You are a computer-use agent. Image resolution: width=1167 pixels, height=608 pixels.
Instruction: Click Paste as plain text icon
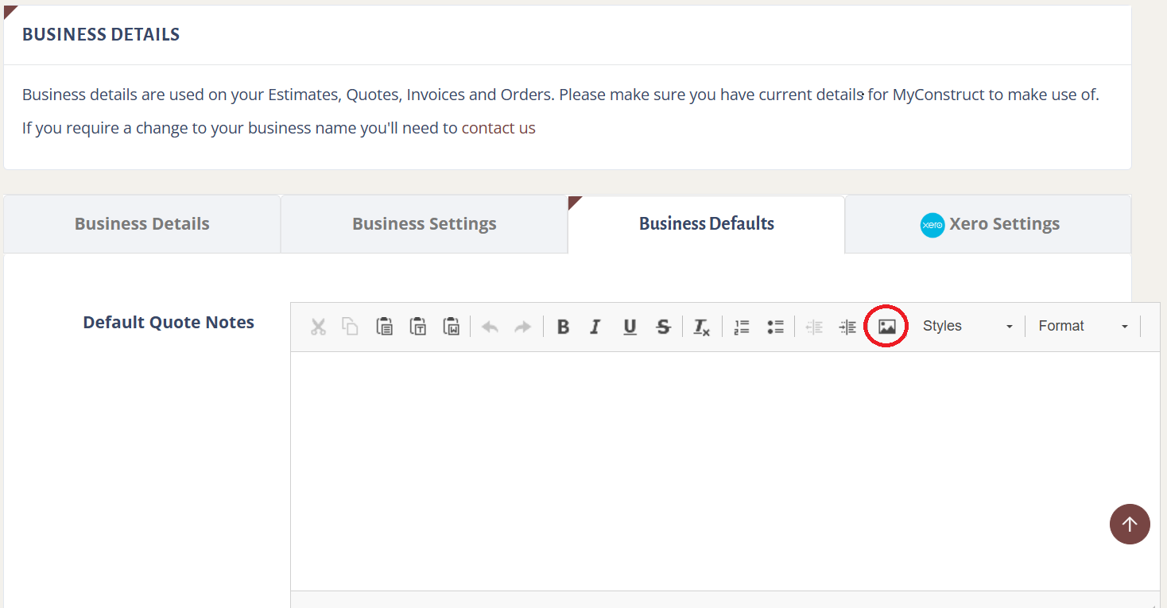coord(418,327)
